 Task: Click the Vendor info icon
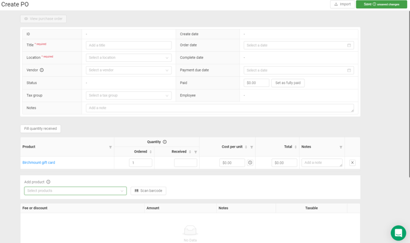(42, 70)
